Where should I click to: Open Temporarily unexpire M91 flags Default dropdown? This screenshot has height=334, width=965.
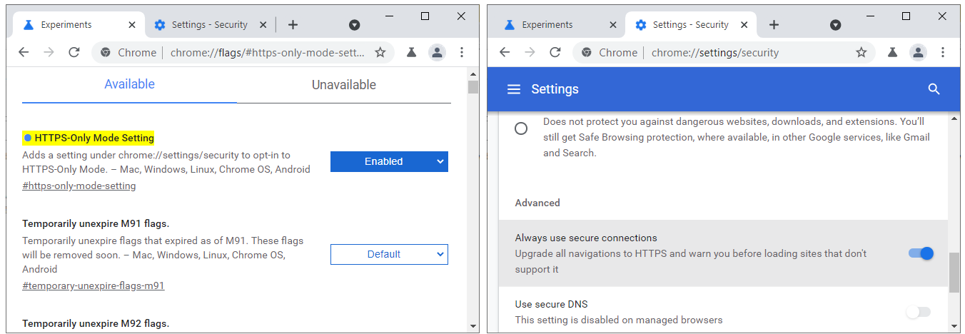click(x=389, y=254)
